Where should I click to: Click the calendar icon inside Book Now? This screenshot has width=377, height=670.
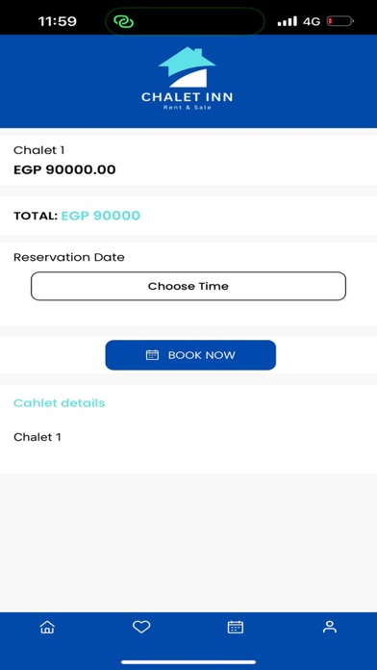[x=152, y=355]
